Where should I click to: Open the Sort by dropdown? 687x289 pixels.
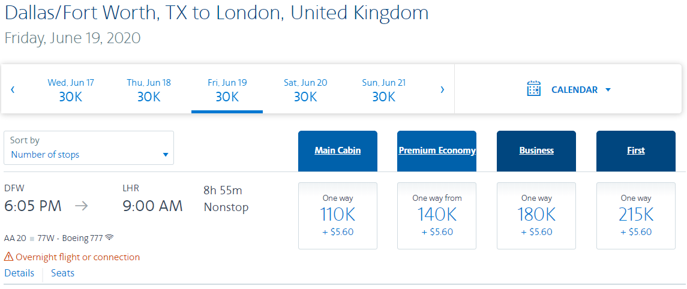pos(89,148)
